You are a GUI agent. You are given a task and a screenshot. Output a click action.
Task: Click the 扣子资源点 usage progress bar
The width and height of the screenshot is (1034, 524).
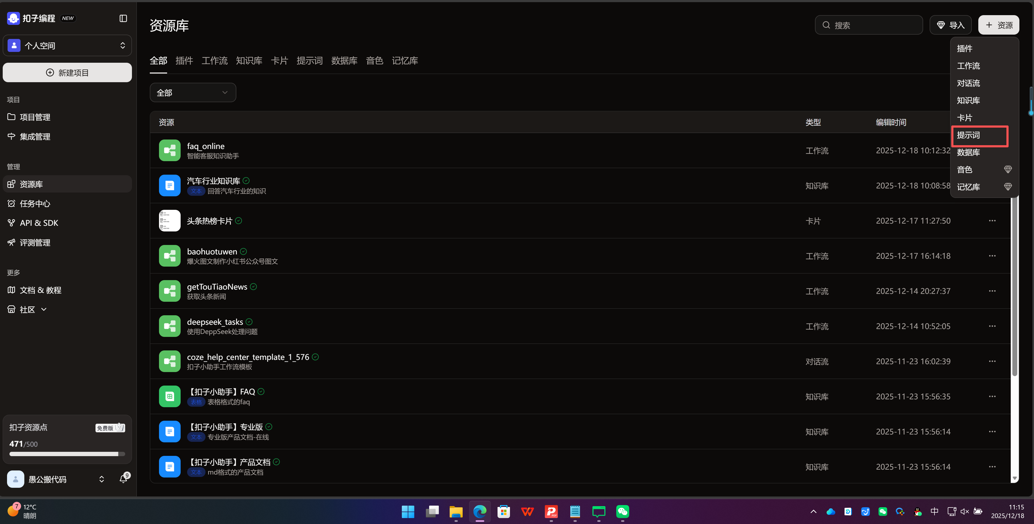[67, 454]
